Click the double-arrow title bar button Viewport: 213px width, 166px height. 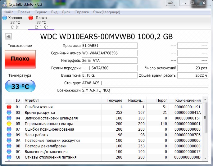pyautogui.click(x=170, y=3)
